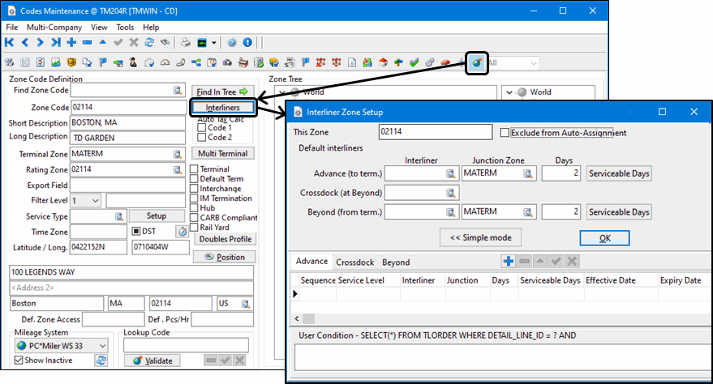Viewport: 713px width, 384px height.
Task: Collapse the World node in Zone Tree
Action: (281, 92)
